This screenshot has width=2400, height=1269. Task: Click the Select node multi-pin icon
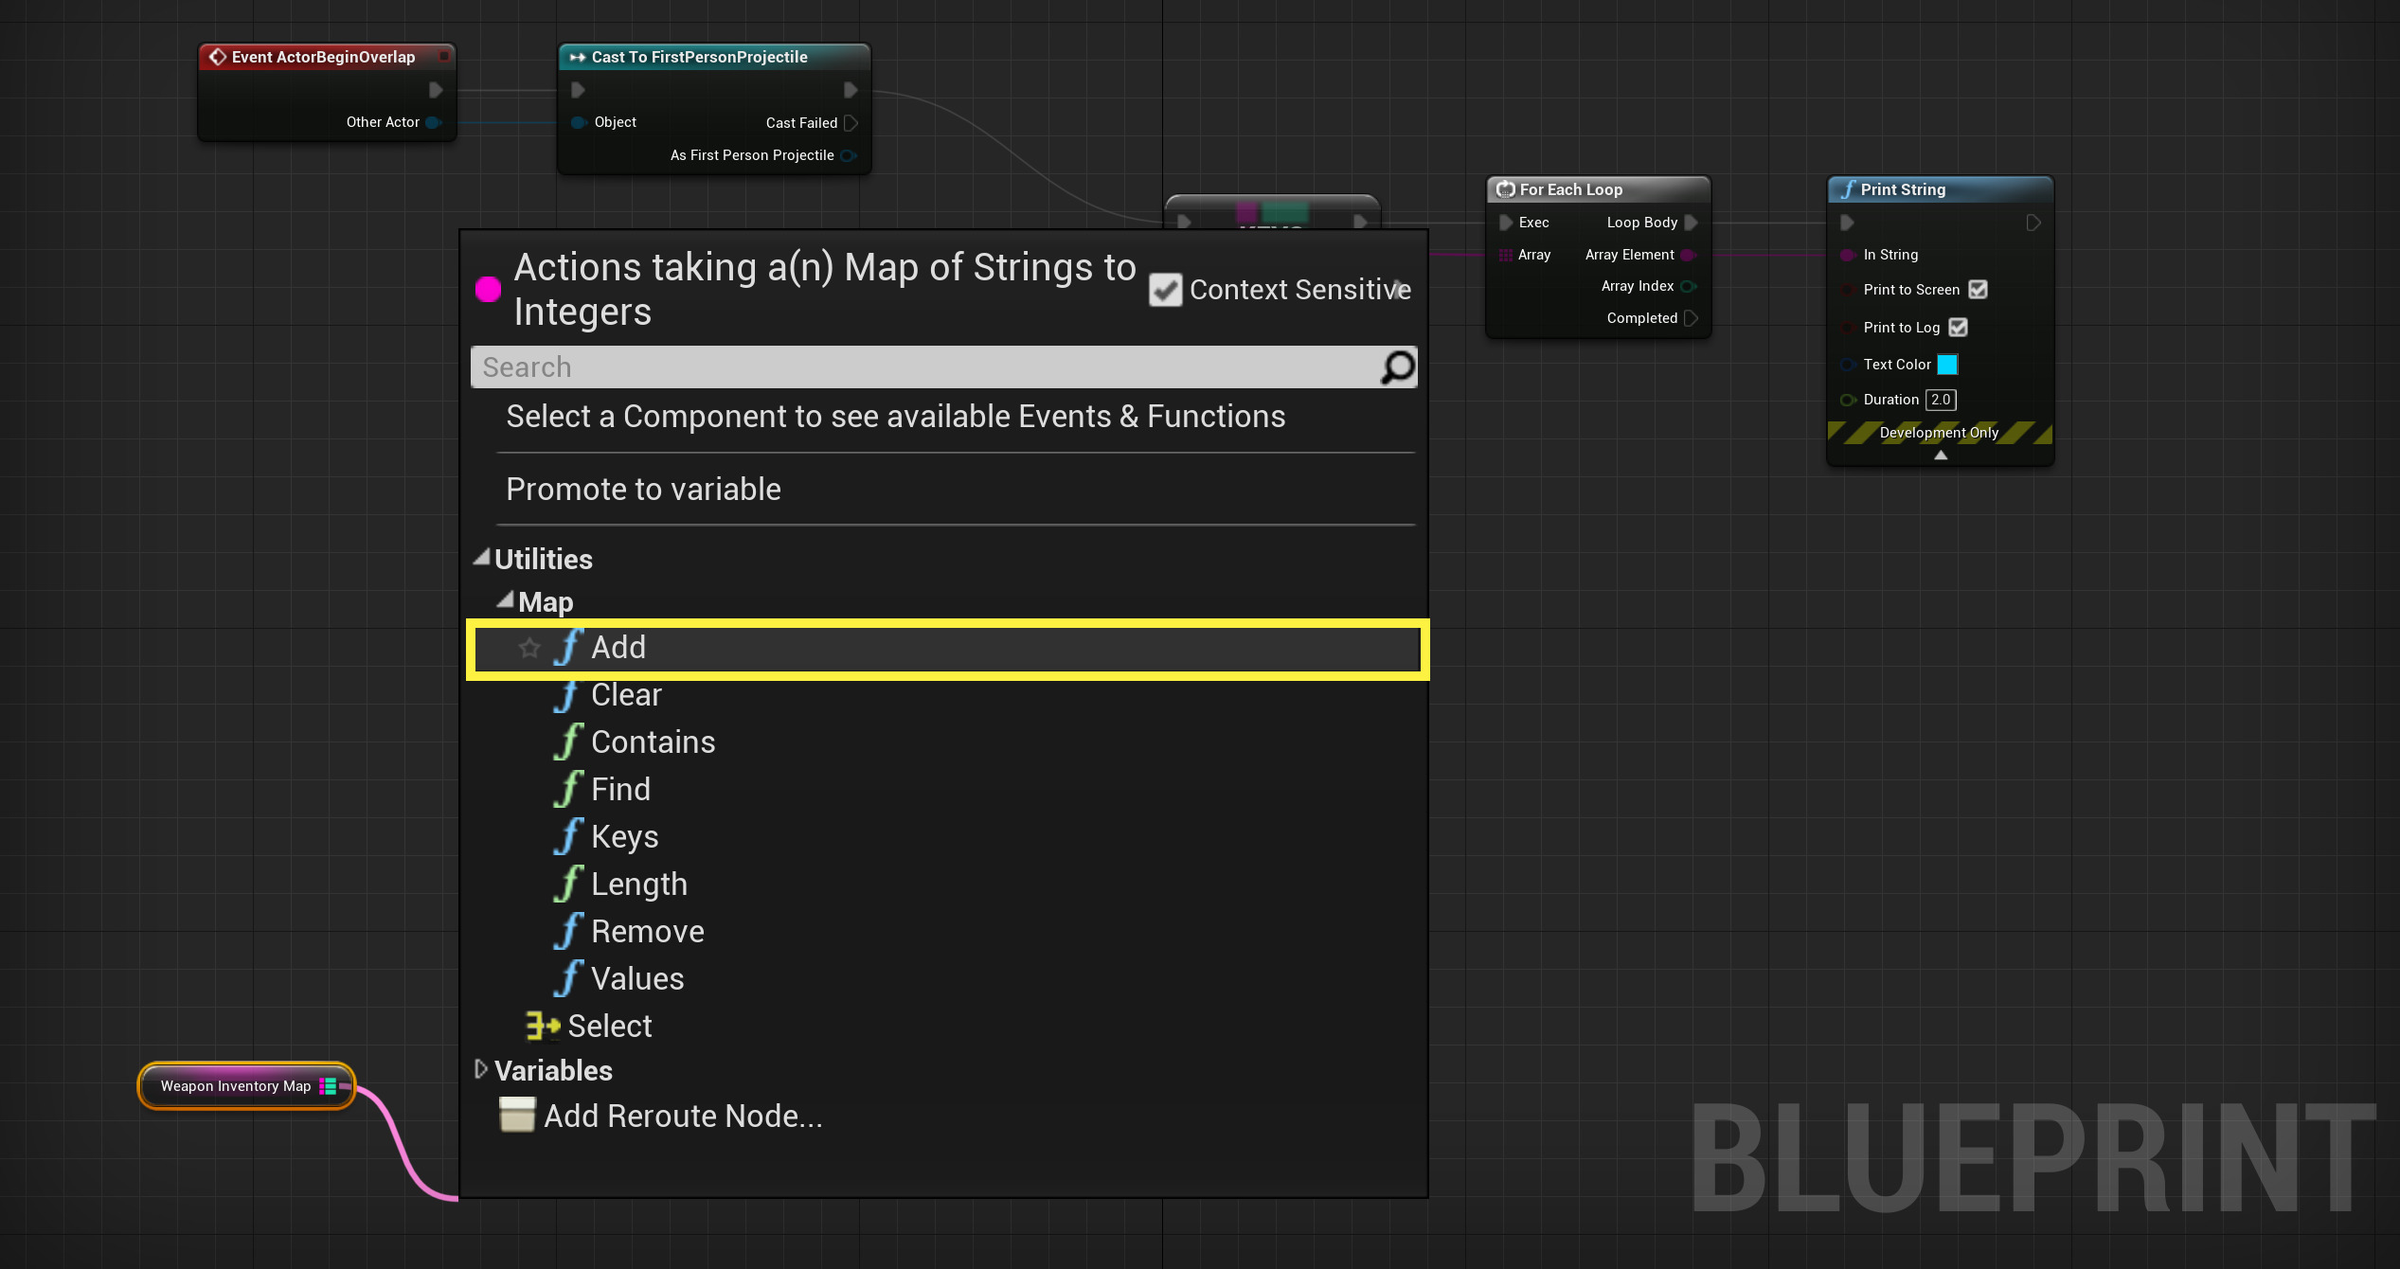540,1026
